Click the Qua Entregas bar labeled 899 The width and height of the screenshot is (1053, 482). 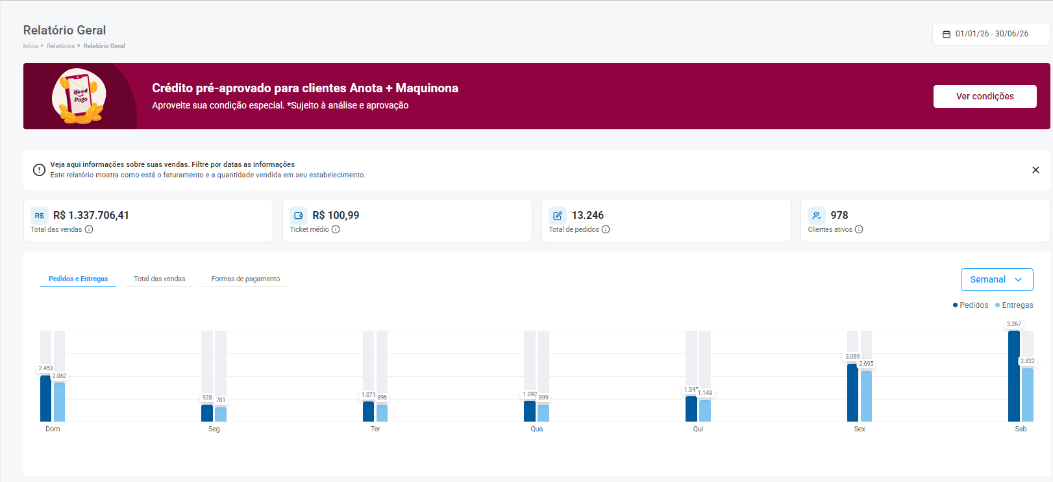(543, 413)
